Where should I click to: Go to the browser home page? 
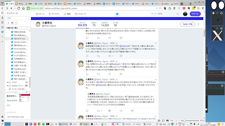point(24,8)
